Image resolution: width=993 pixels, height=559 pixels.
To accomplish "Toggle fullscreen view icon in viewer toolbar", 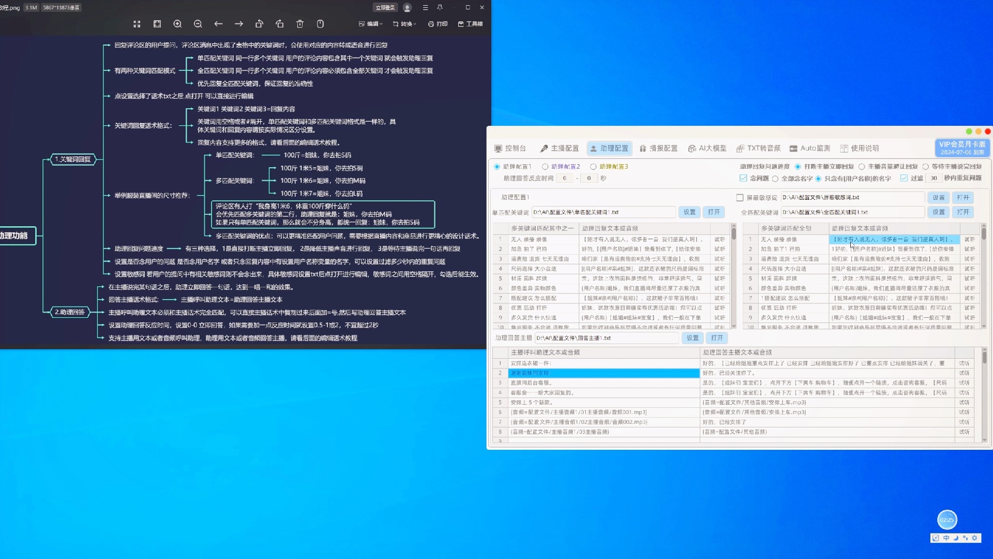I will pyautogui.click(x=137, y=24).
